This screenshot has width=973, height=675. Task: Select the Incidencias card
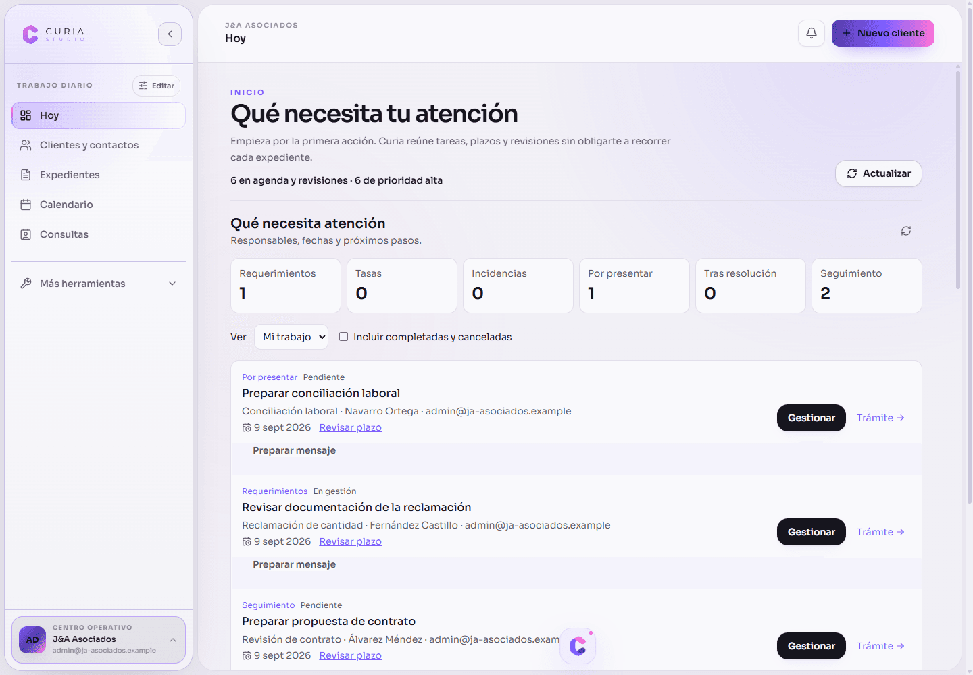pos(518,286)
